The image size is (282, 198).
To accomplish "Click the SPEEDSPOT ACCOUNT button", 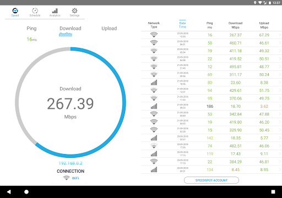I will [x=211, y=180].
